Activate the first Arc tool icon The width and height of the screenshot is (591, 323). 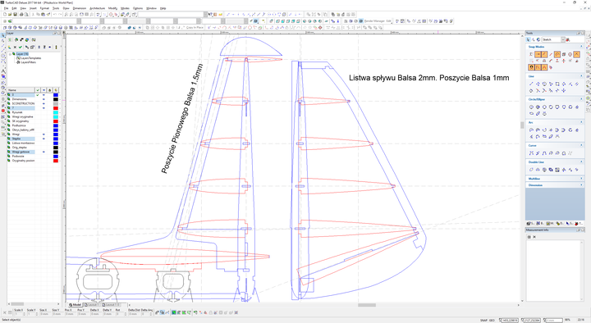pyautogui.click(x=531, y=130)
